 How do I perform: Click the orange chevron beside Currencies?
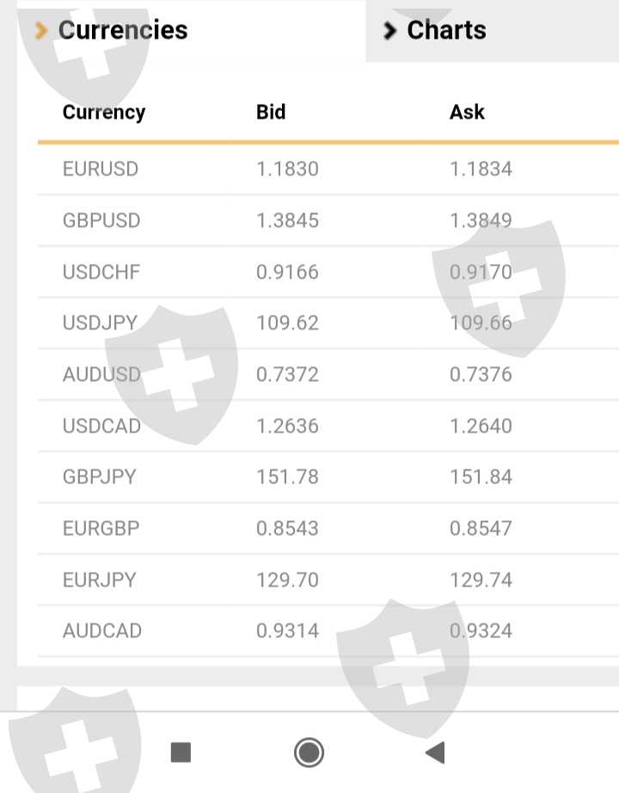point(41,30)
